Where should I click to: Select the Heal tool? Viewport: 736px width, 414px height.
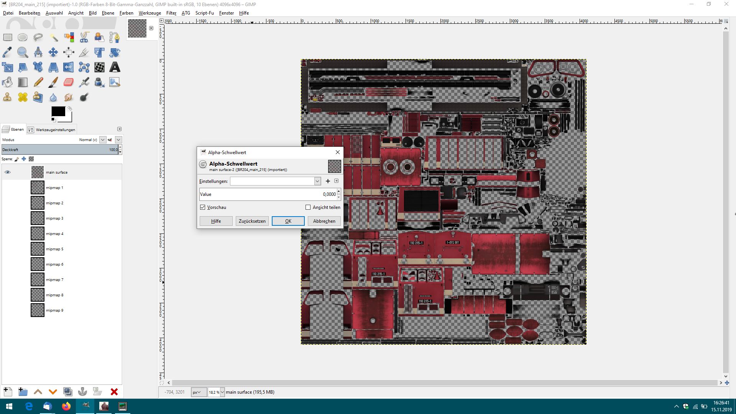click(x=23, y=97)
